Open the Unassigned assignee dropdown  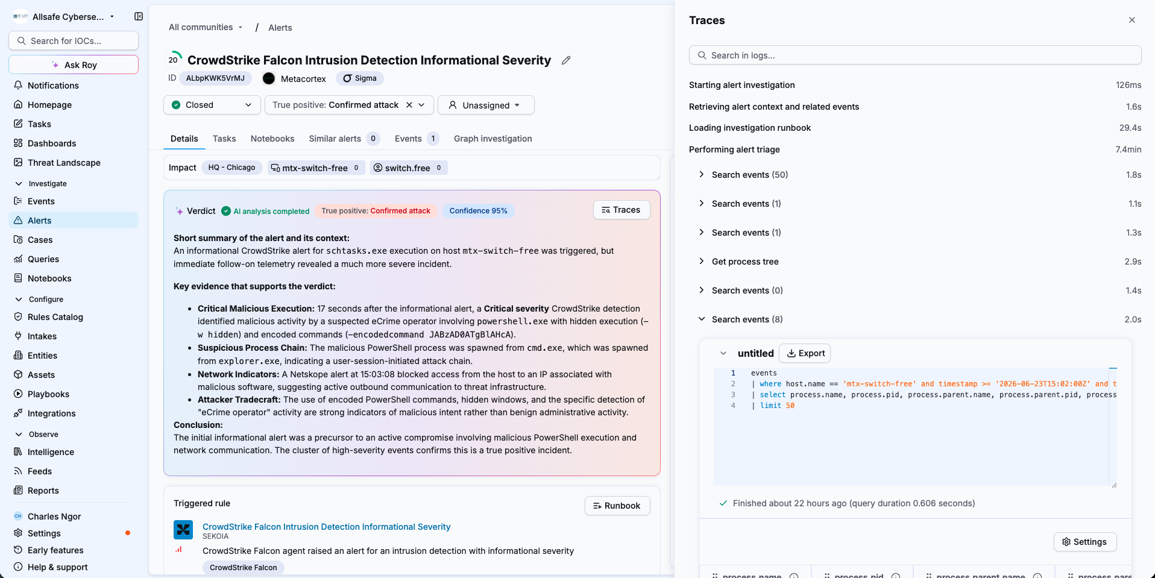(x=486, y=105)
